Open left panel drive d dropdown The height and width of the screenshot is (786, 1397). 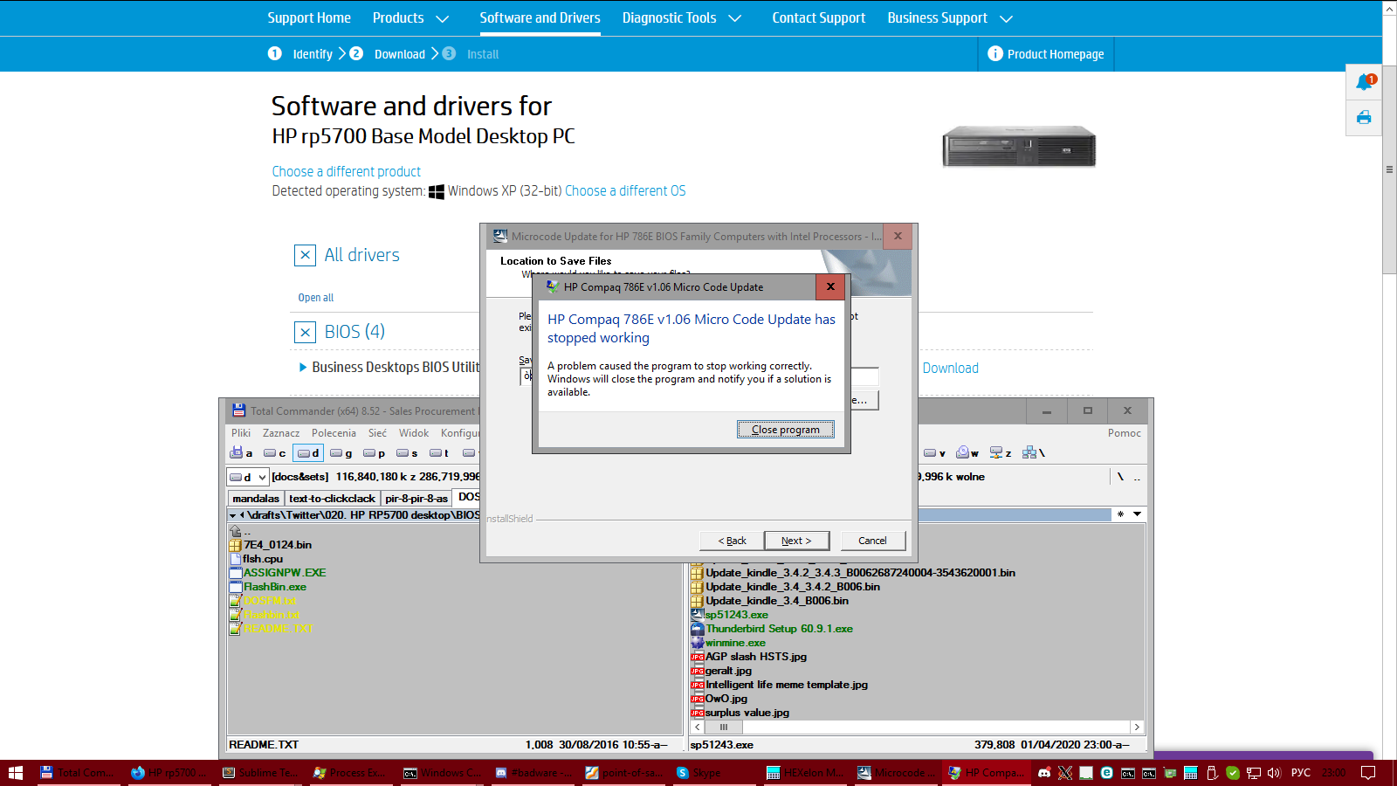(247, 477)
